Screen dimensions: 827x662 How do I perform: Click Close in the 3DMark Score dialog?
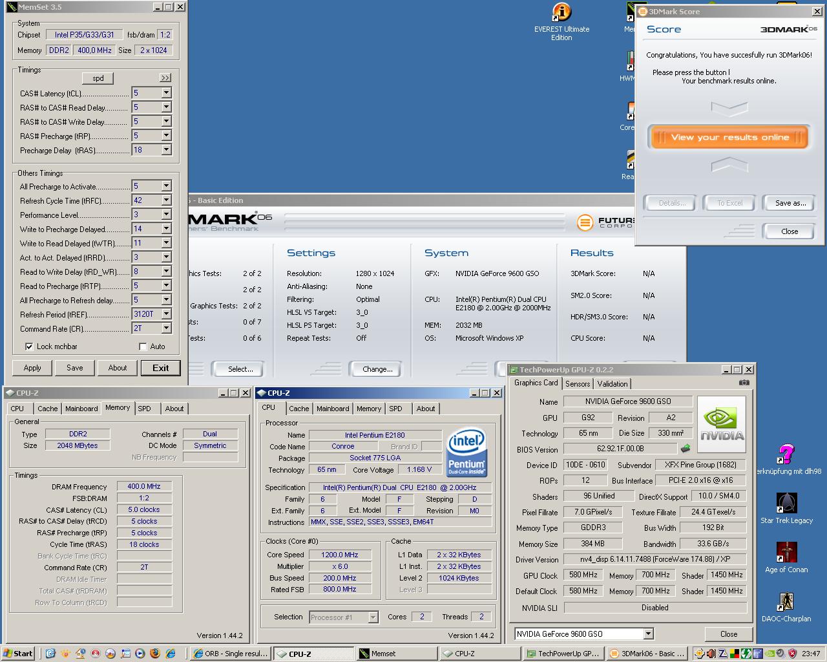point(789,231)
